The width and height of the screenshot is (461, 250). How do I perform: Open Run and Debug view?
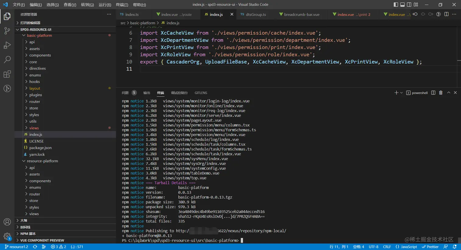7,45
